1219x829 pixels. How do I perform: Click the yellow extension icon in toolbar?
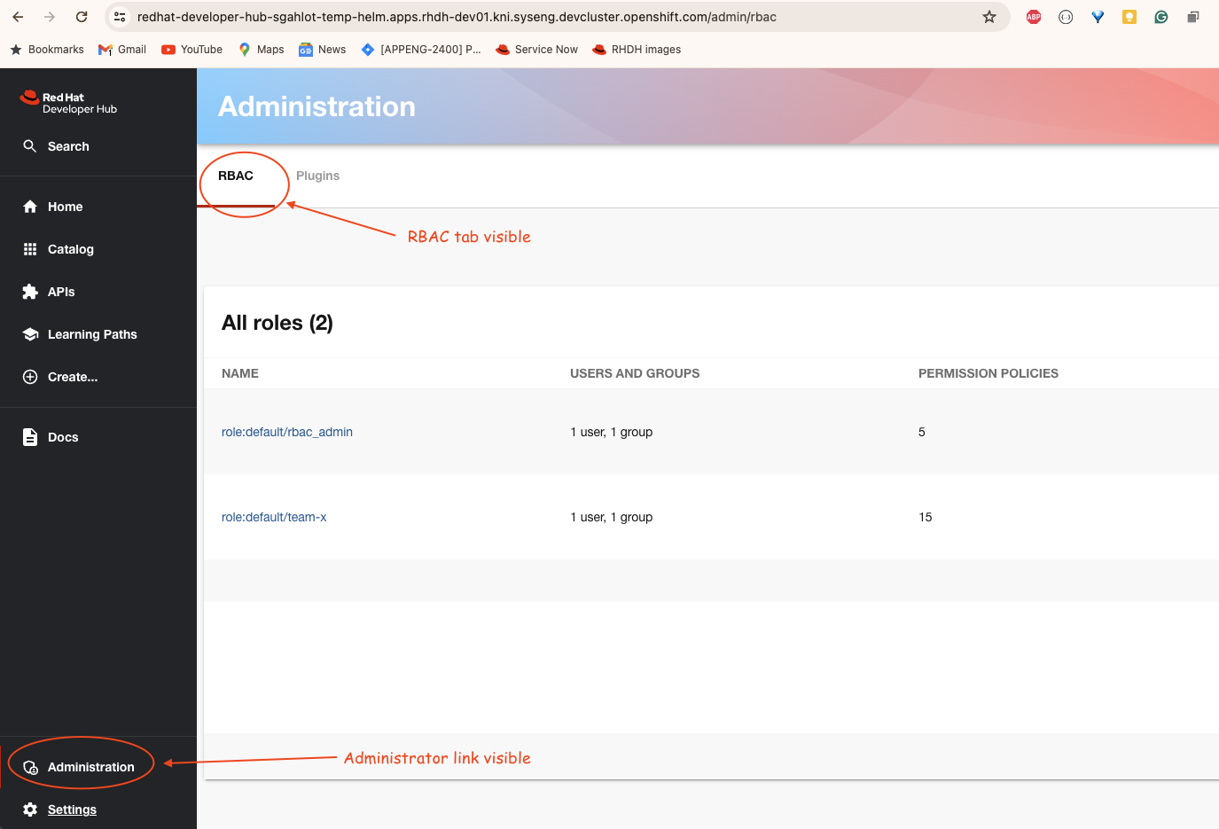coord(1129,17)
